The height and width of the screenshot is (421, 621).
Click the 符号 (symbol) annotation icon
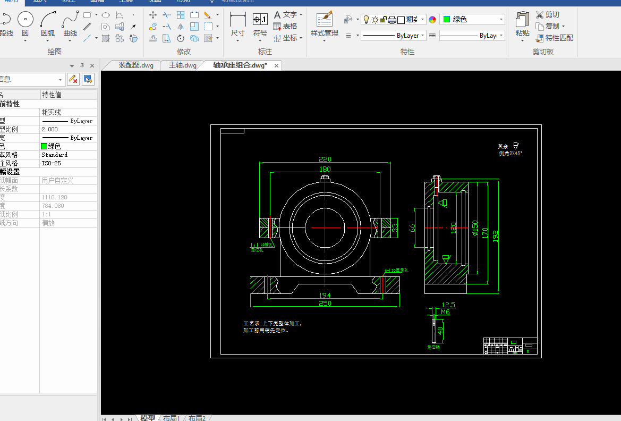(x=260, y=20)
